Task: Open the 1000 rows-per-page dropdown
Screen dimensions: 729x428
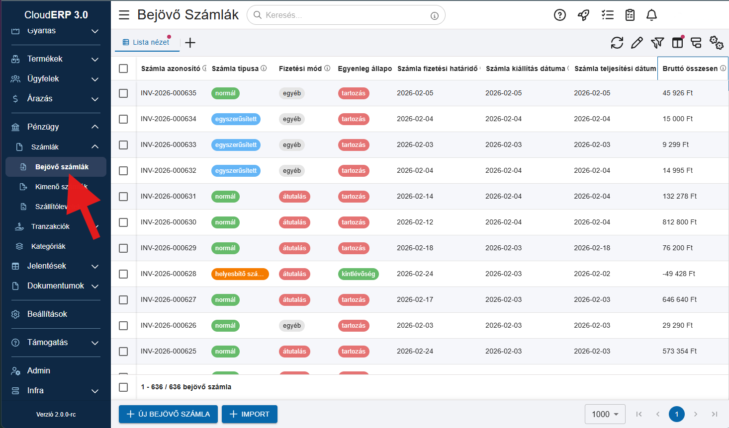Action: pos(605,414)
